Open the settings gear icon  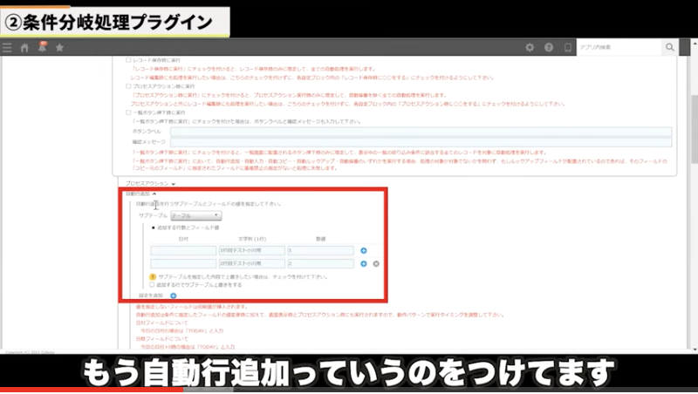pyautogui.click(x=530, y=47)
